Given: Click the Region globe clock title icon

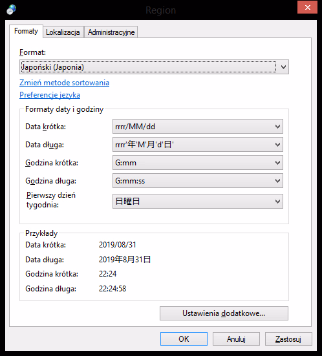Looking at the screenshot, I should pyautogui.click(x=12, y=10).
